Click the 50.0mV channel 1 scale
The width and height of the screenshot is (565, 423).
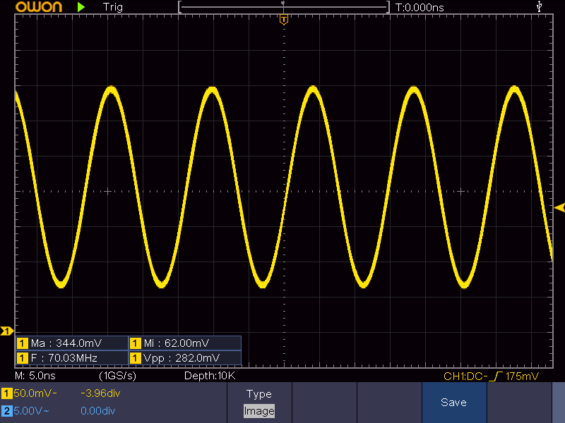tap(35, 393)
